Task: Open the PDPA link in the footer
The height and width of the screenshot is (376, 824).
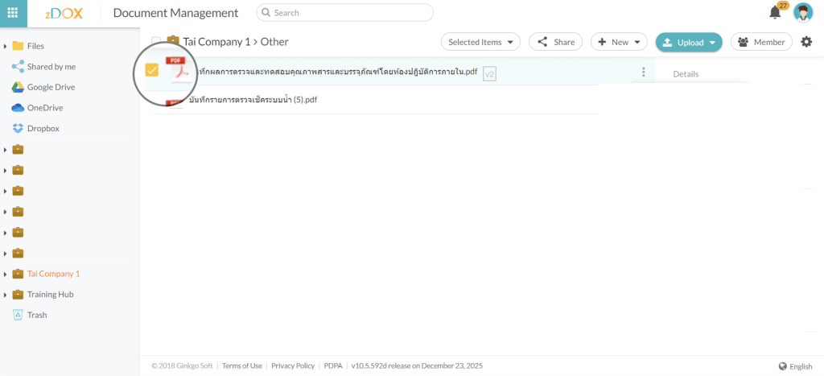Action: coord(332,366)
